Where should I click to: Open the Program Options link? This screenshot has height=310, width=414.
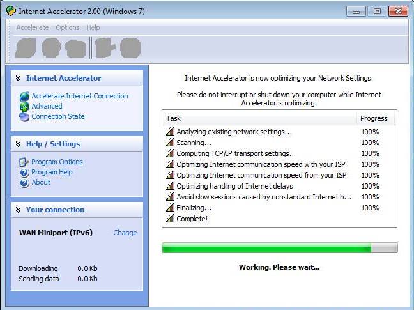(x=57, y=162)
